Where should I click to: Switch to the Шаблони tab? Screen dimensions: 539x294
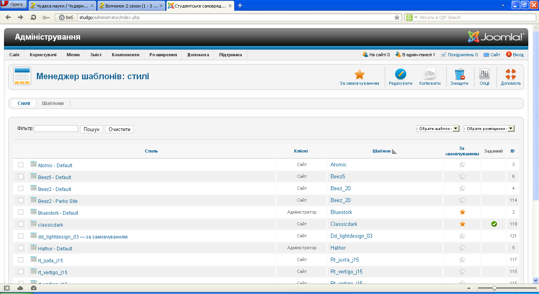53,103
